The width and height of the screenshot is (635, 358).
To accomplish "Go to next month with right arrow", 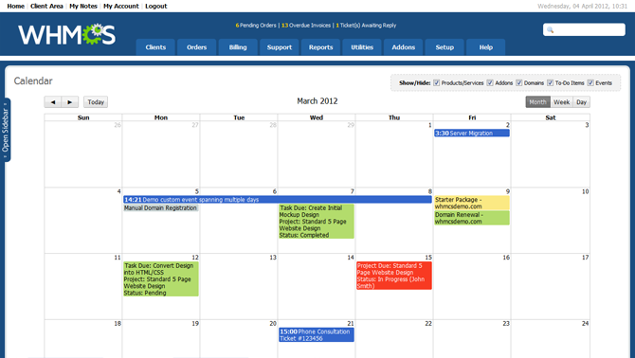I will [69, 102].
